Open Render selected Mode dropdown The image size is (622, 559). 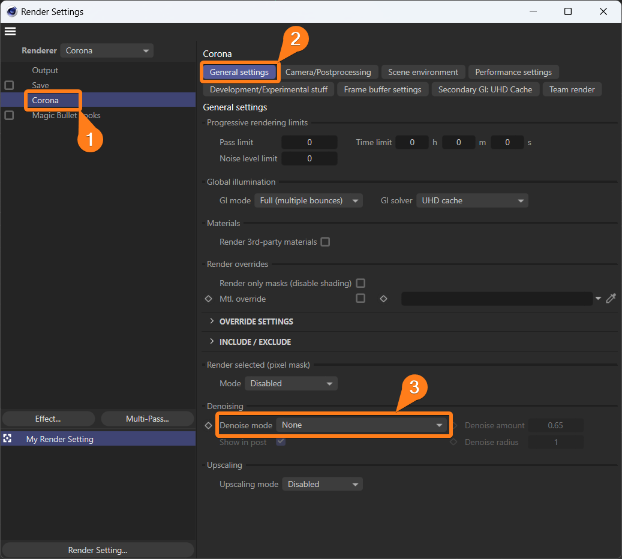point(291,384)
